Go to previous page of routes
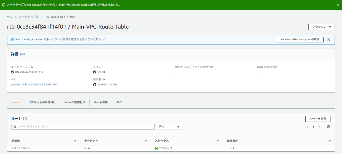 [x=307, y=127]
